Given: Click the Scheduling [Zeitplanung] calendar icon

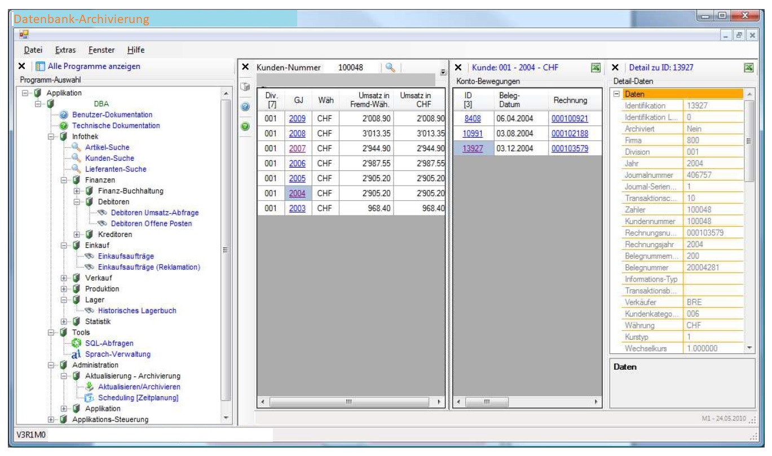Looking at the screenshot, I should click(x=89, y=398).
